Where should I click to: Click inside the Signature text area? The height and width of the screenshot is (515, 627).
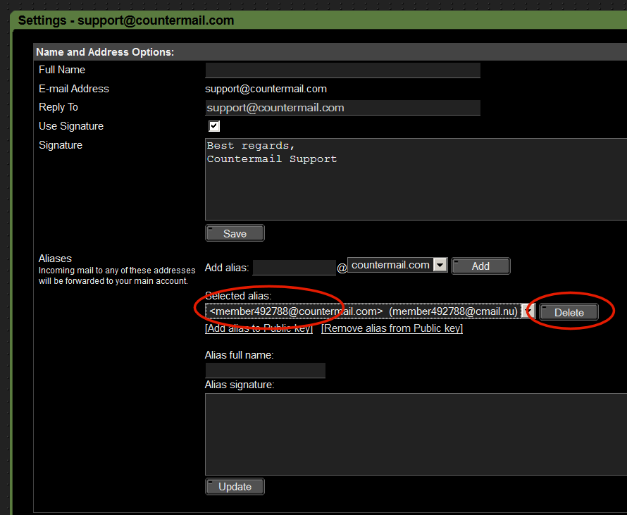click(416, 179)
